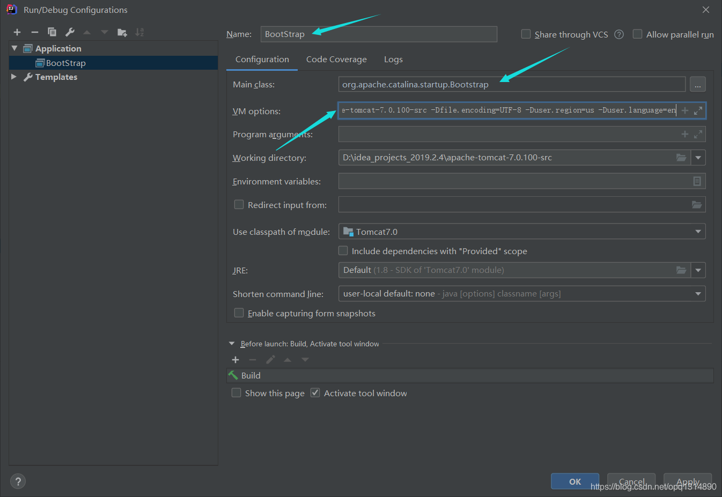Switch to Code Coverage tab
Viewport: 722px width, 497px height.
[336, 60]
